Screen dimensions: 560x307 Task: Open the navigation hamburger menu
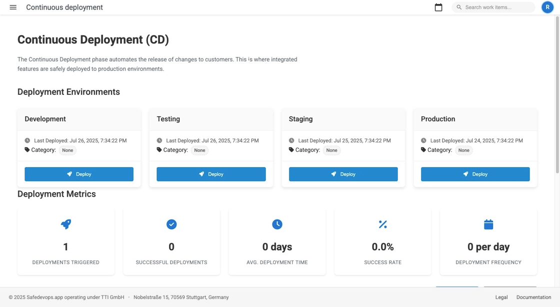pos(12,7)
